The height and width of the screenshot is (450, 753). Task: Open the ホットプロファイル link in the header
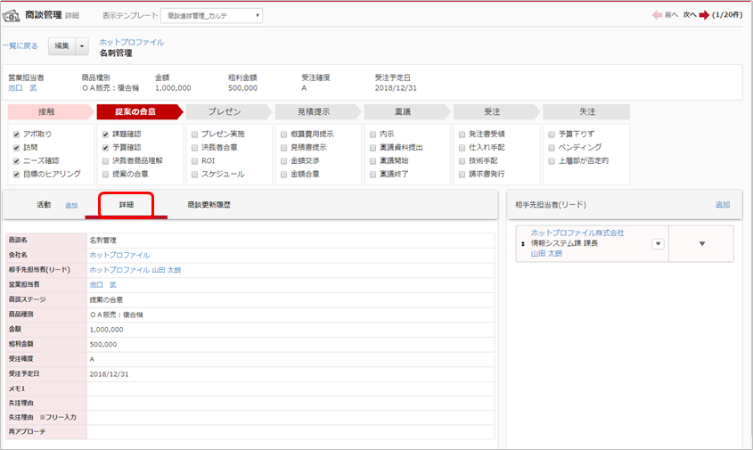coord(131,42)
